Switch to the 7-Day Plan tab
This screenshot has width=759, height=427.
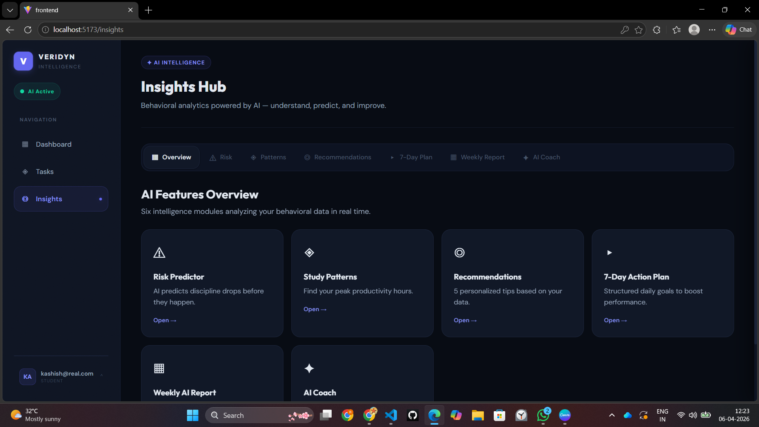click(411, 157)
